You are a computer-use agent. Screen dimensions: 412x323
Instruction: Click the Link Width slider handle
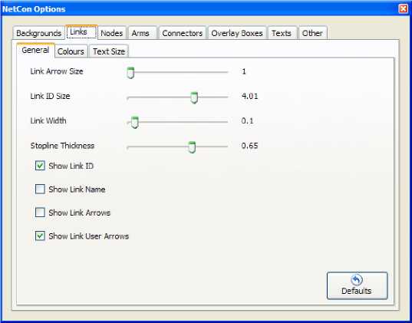[x=135, y=123]
